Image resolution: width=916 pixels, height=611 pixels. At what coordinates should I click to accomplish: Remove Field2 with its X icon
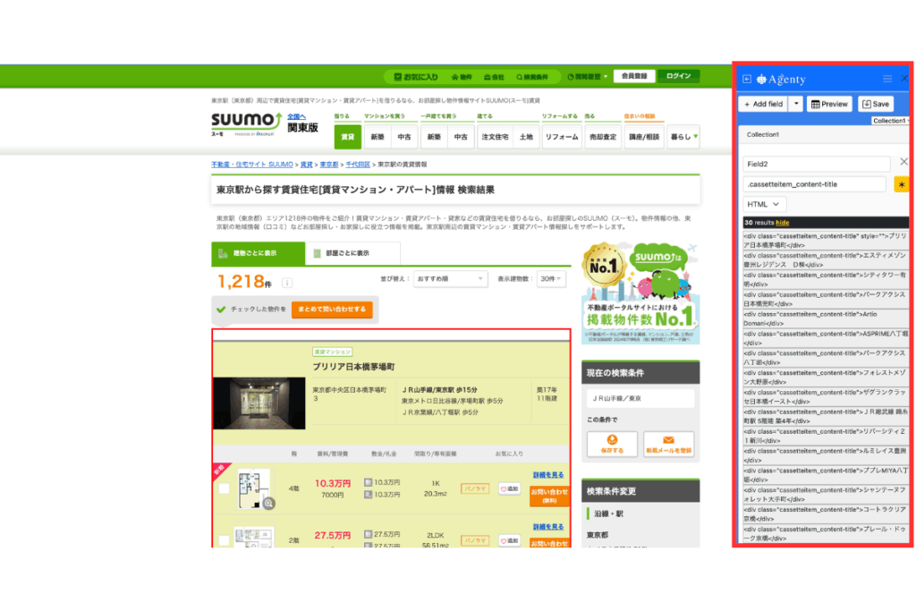(x=903, y=162)
